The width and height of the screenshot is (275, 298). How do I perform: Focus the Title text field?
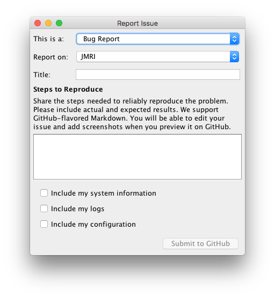[158, 74]
